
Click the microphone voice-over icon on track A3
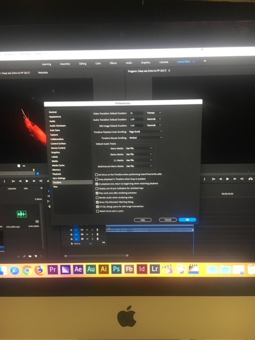(x=97, y=239)
